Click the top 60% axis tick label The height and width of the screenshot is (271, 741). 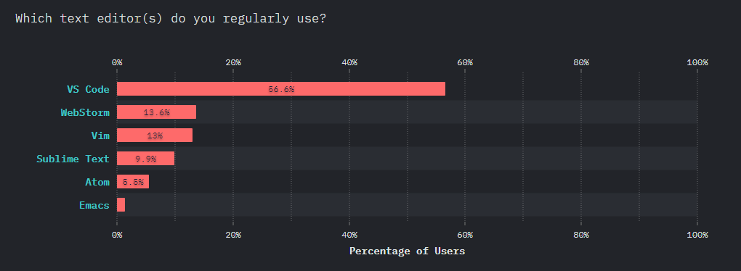coord(465,63)
